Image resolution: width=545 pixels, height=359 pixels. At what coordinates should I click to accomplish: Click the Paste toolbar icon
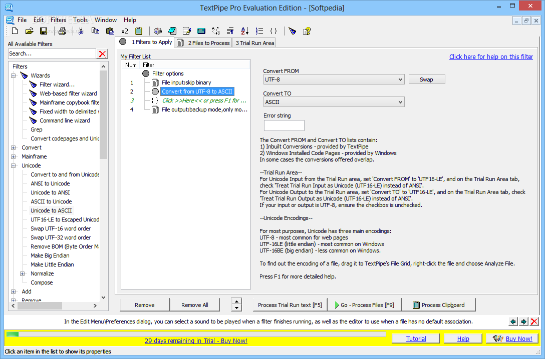pos(110,31)
